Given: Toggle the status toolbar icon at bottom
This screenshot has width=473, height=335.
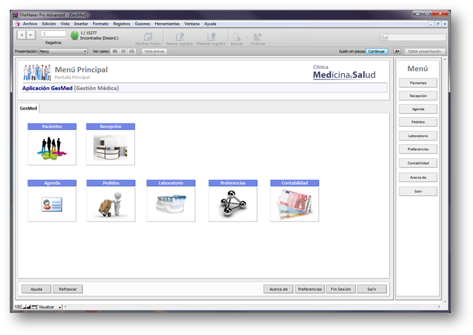Looking at the screenshot, I should point(34,307).
